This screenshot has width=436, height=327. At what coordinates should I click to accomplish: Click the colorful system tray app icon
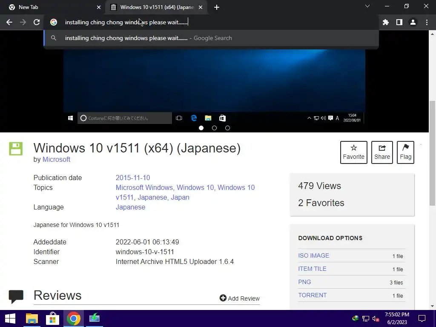coord(355,318)
